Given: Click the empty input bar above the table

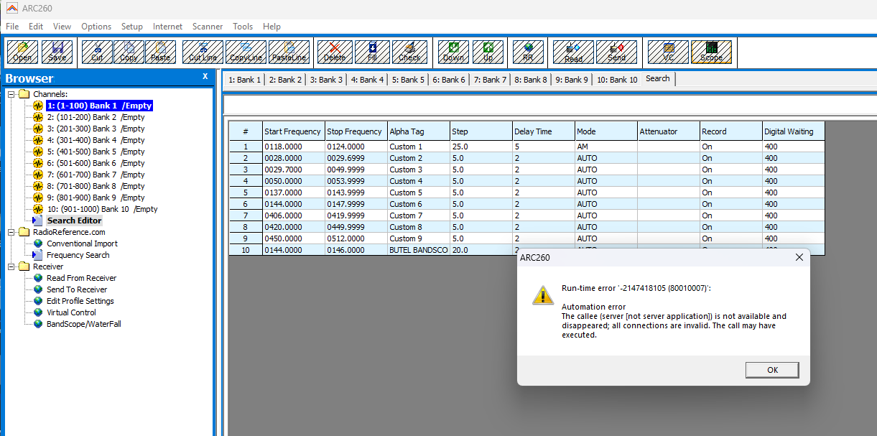Looking at the screenshot, I should tap(549, 106).
